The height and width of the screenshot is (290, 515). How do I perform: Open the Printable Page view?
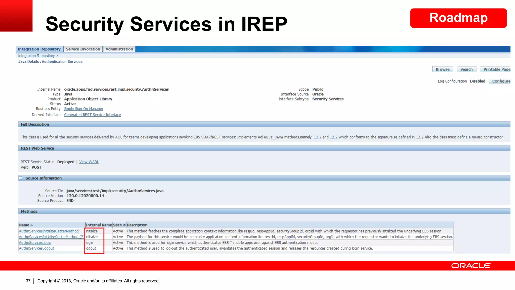495,69
